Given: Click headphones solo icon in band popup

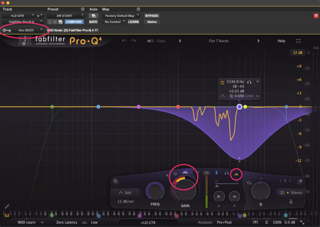Looking at the screenshot, I should (249, 82).
